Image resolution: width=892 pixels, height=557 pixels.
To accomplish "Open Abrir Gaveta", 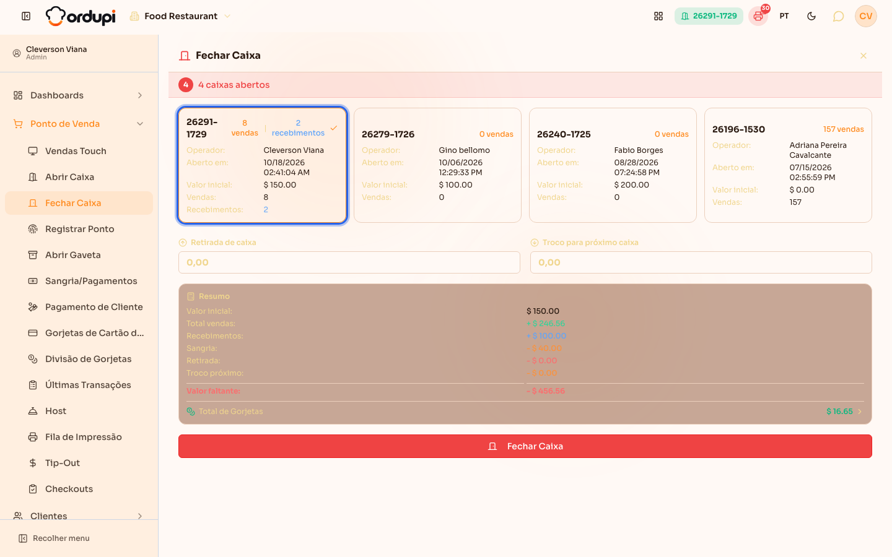I will pos(79,255).
